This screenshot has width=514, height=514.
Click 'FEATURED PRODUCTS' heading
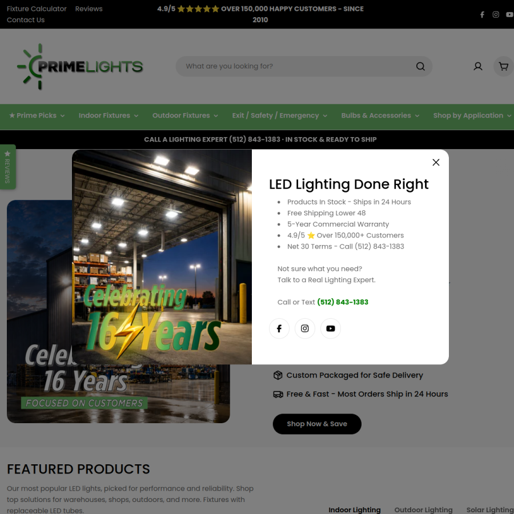78,469
